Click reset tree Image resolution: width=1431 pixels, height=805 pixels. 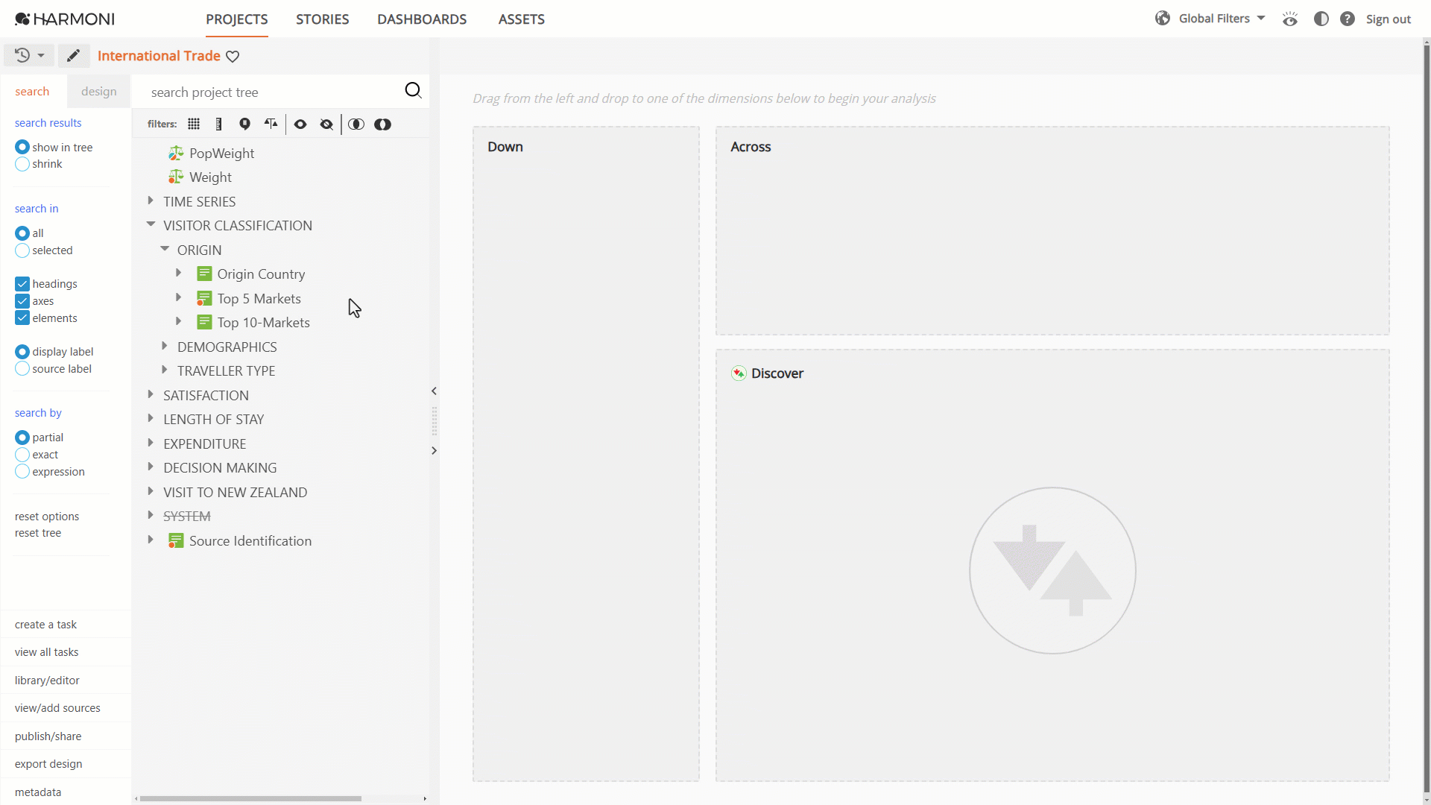[38, 533]
